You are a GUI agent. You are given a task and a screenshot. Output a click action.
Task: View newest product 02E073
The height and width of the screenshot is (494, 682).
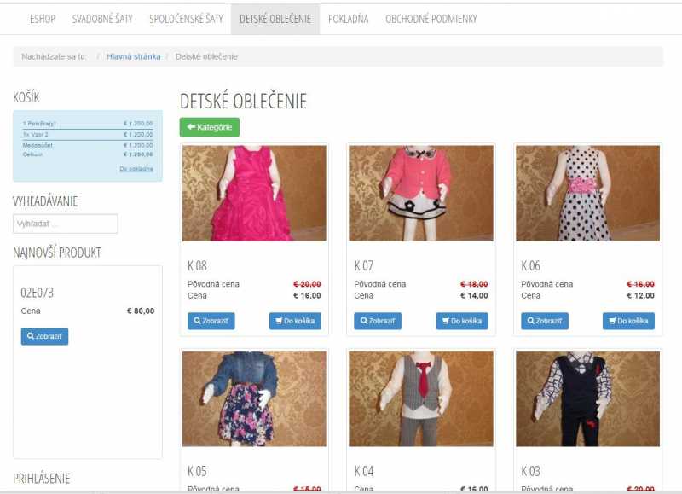pos(44,336)
